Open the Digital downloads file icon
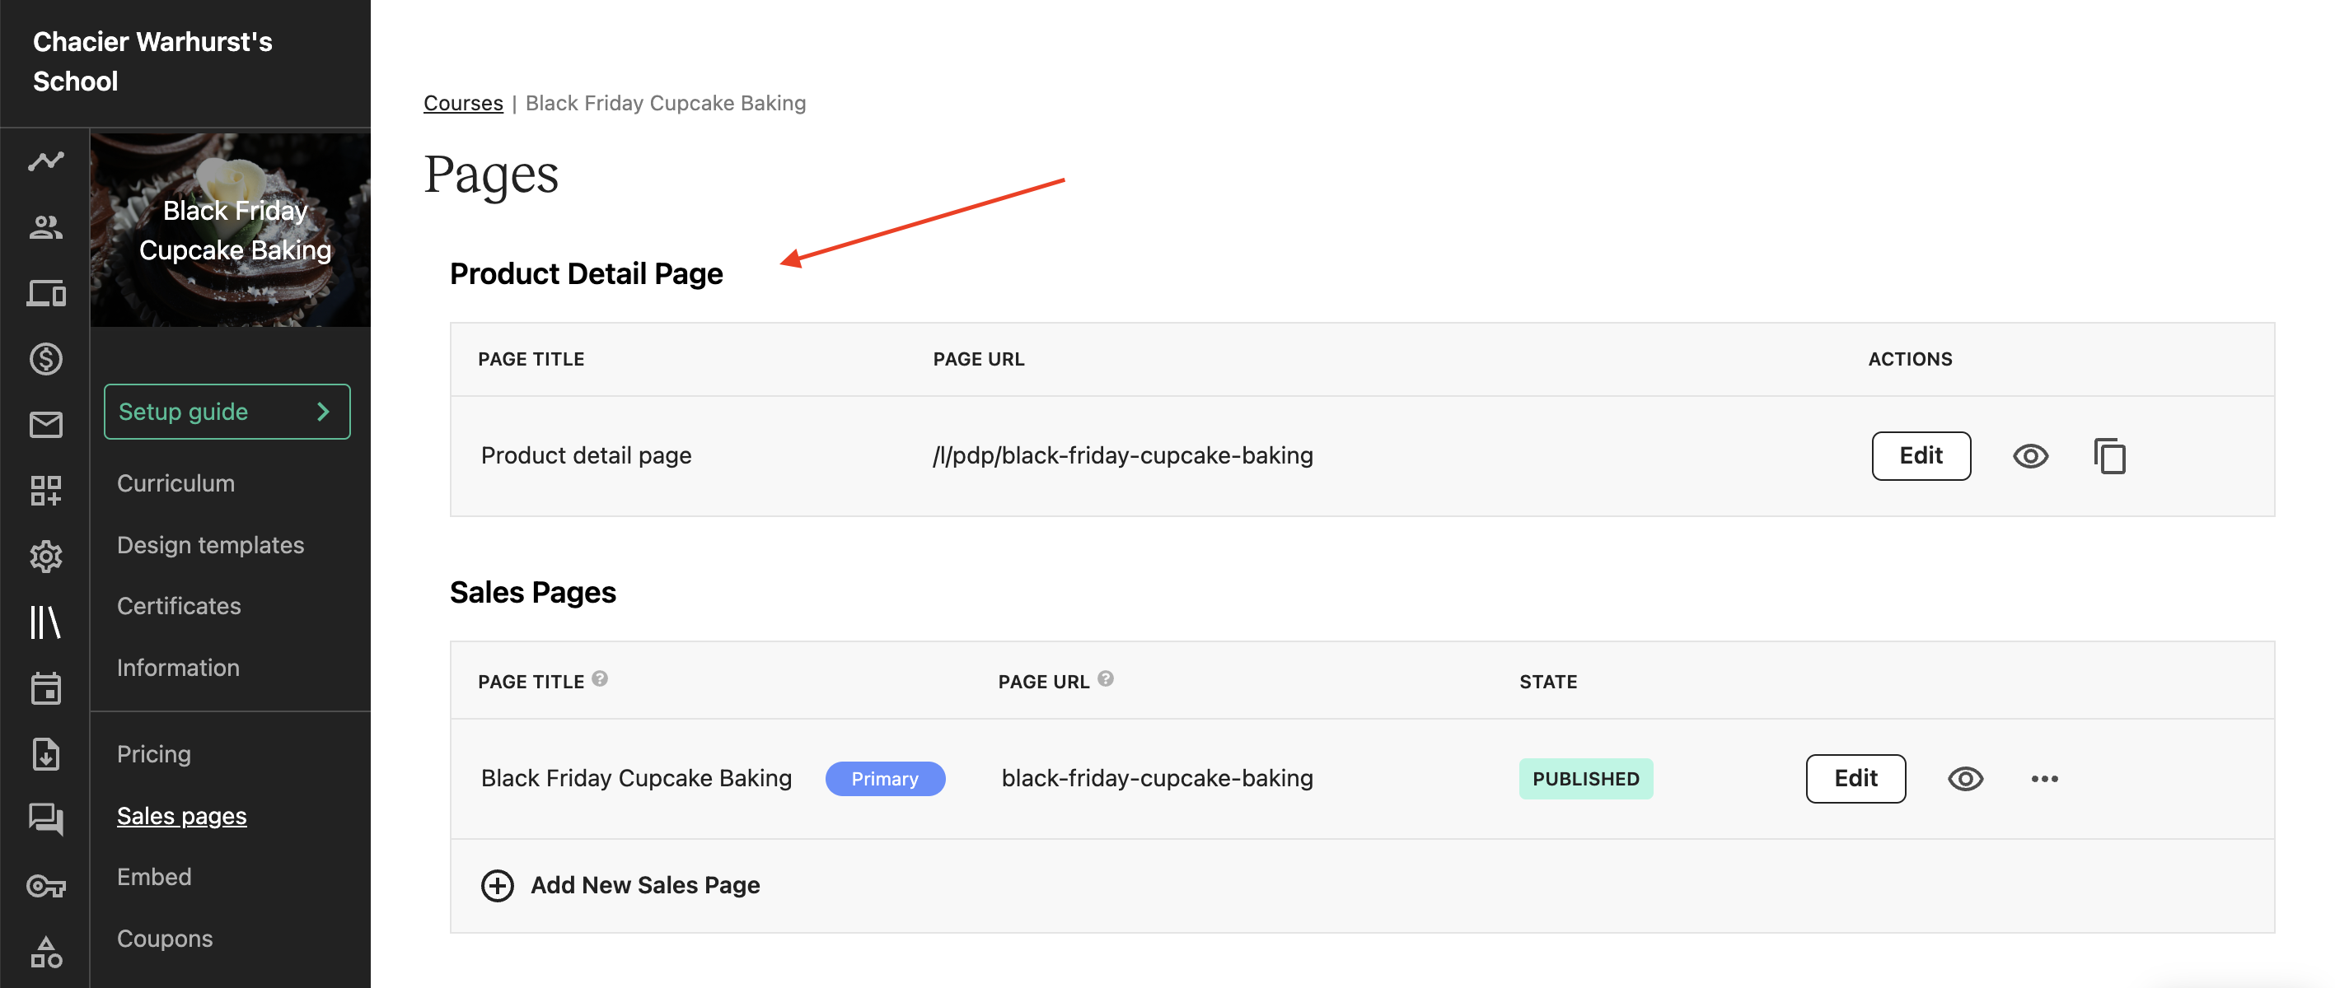Image resolution: width=2335 pixels, height=988 pixels. [x=45, y=753]
